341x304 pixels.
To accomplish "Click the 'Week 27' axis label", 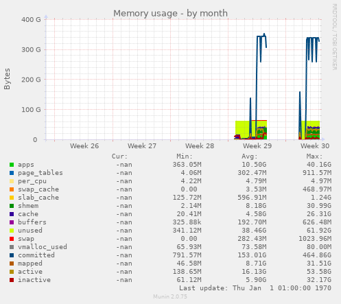I will 142,146.
